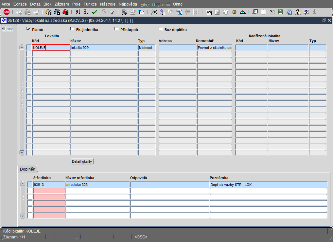Image resolution: width=333 pixels, height=242 pixels.
Task: Click the Středisko field '93613'
Action: click(x=49, y=184)
